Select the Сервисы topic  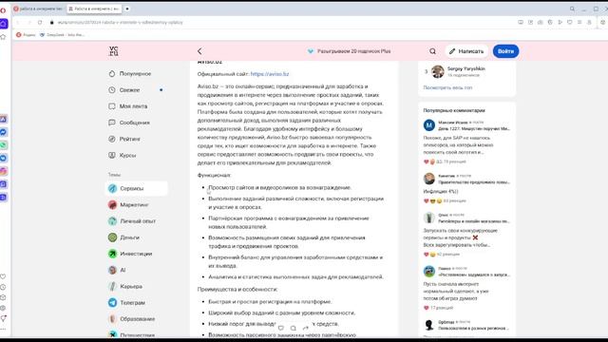(136, 188)
